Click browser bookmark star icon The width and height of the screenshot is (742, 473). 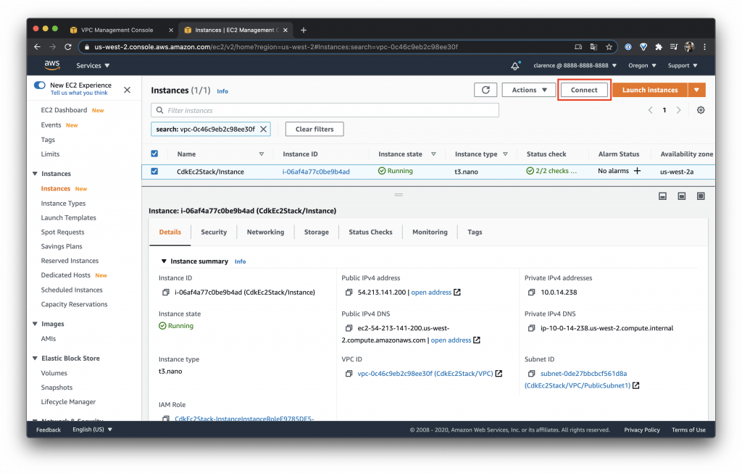[x=609, y=47]
